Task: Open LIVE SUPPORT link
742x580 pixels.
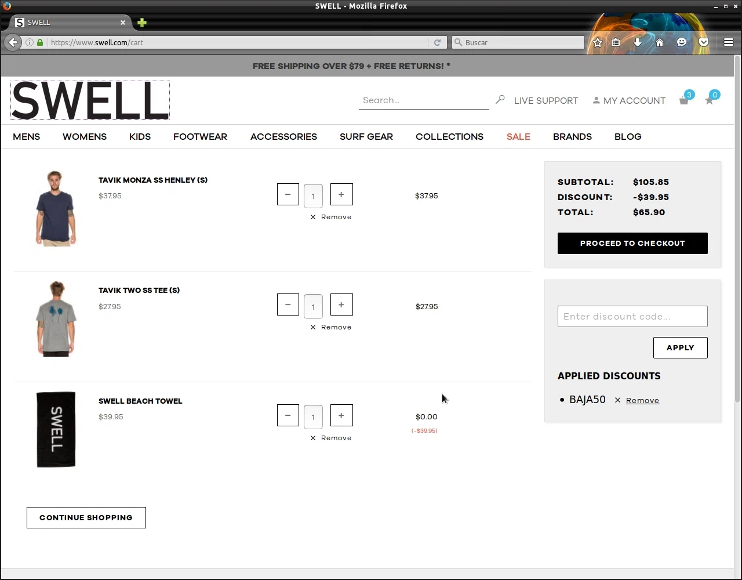Action: pos(546,100)
